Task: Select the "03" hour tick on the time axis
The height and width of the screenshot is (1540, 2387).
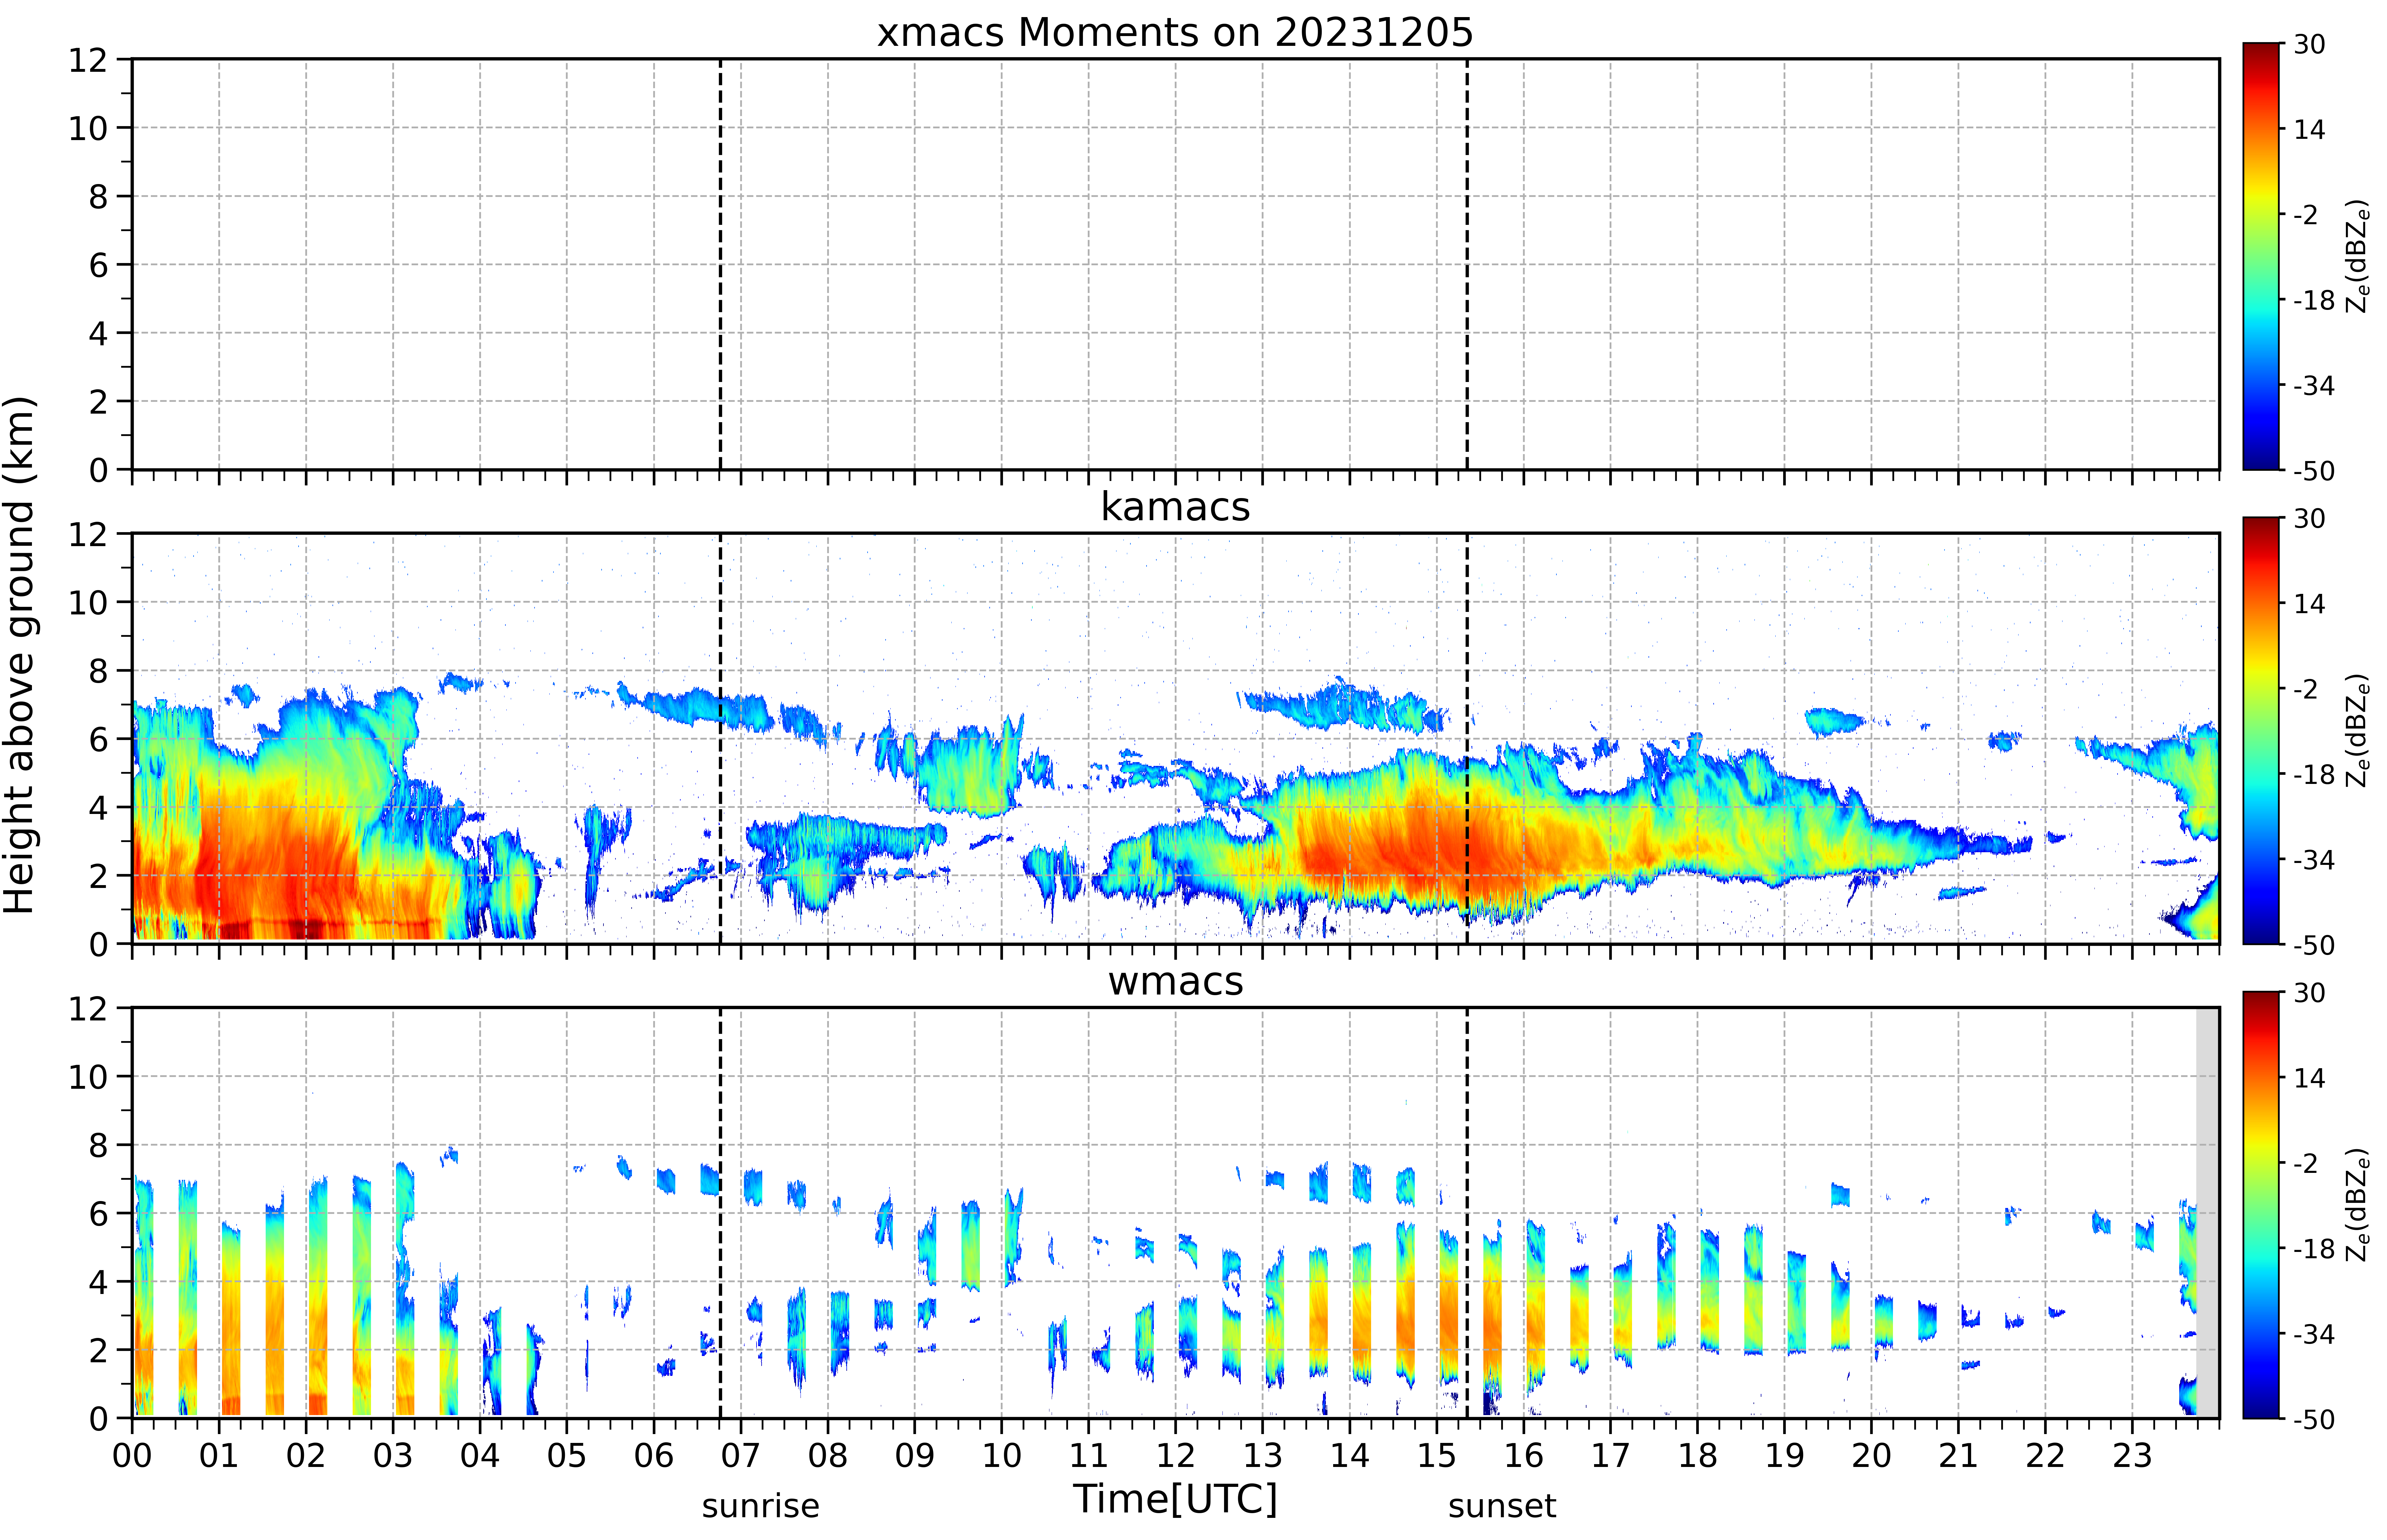Action: tap(393, 1456)
